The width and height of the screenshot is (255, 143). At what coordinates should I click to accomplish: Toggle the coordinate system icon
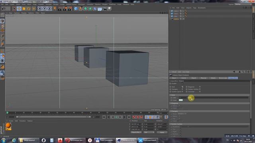pyautogui.click(x=55, y=9)
